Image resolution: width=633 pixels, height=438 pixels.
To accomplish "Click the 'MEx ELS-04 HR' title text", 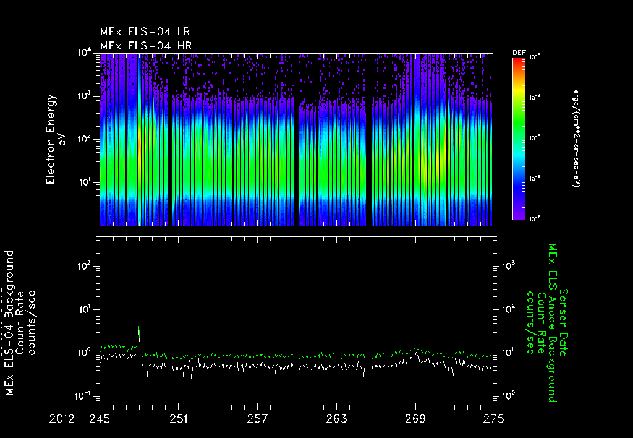I will tap(146, 46).
